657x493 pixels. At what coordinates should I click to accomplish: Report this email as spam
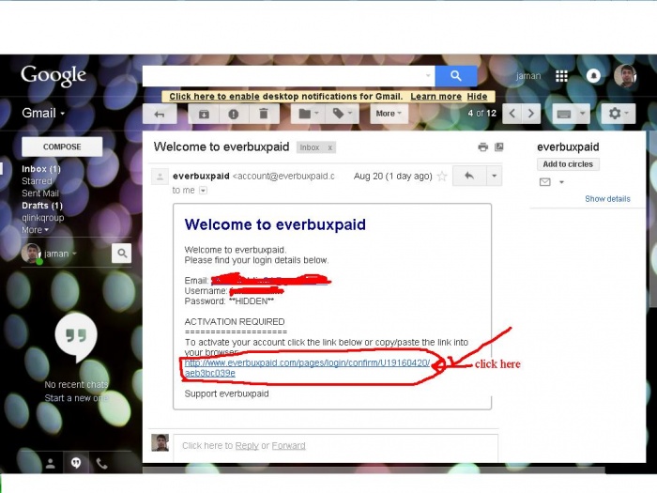pos(234,114)
